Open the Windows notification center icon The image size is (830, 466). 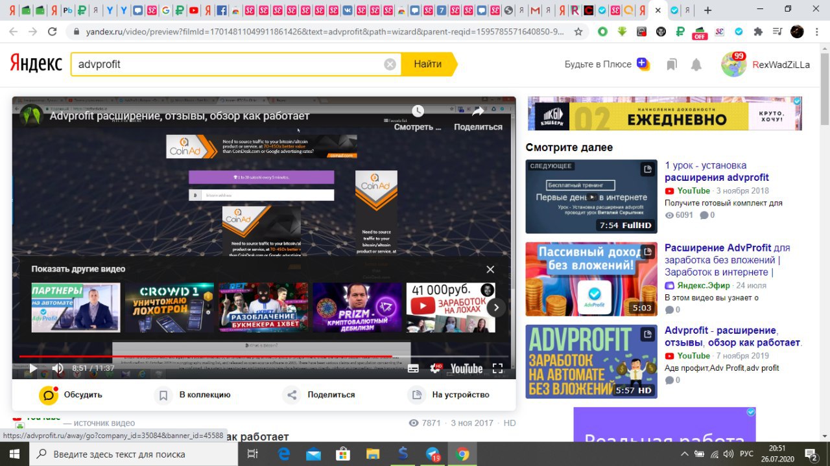tap(811, 454)
